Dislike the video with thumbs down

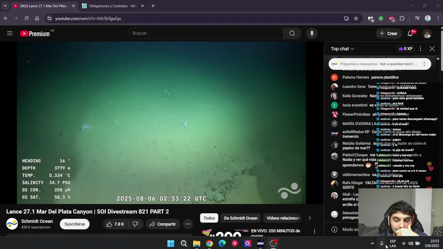pos(135,224)
